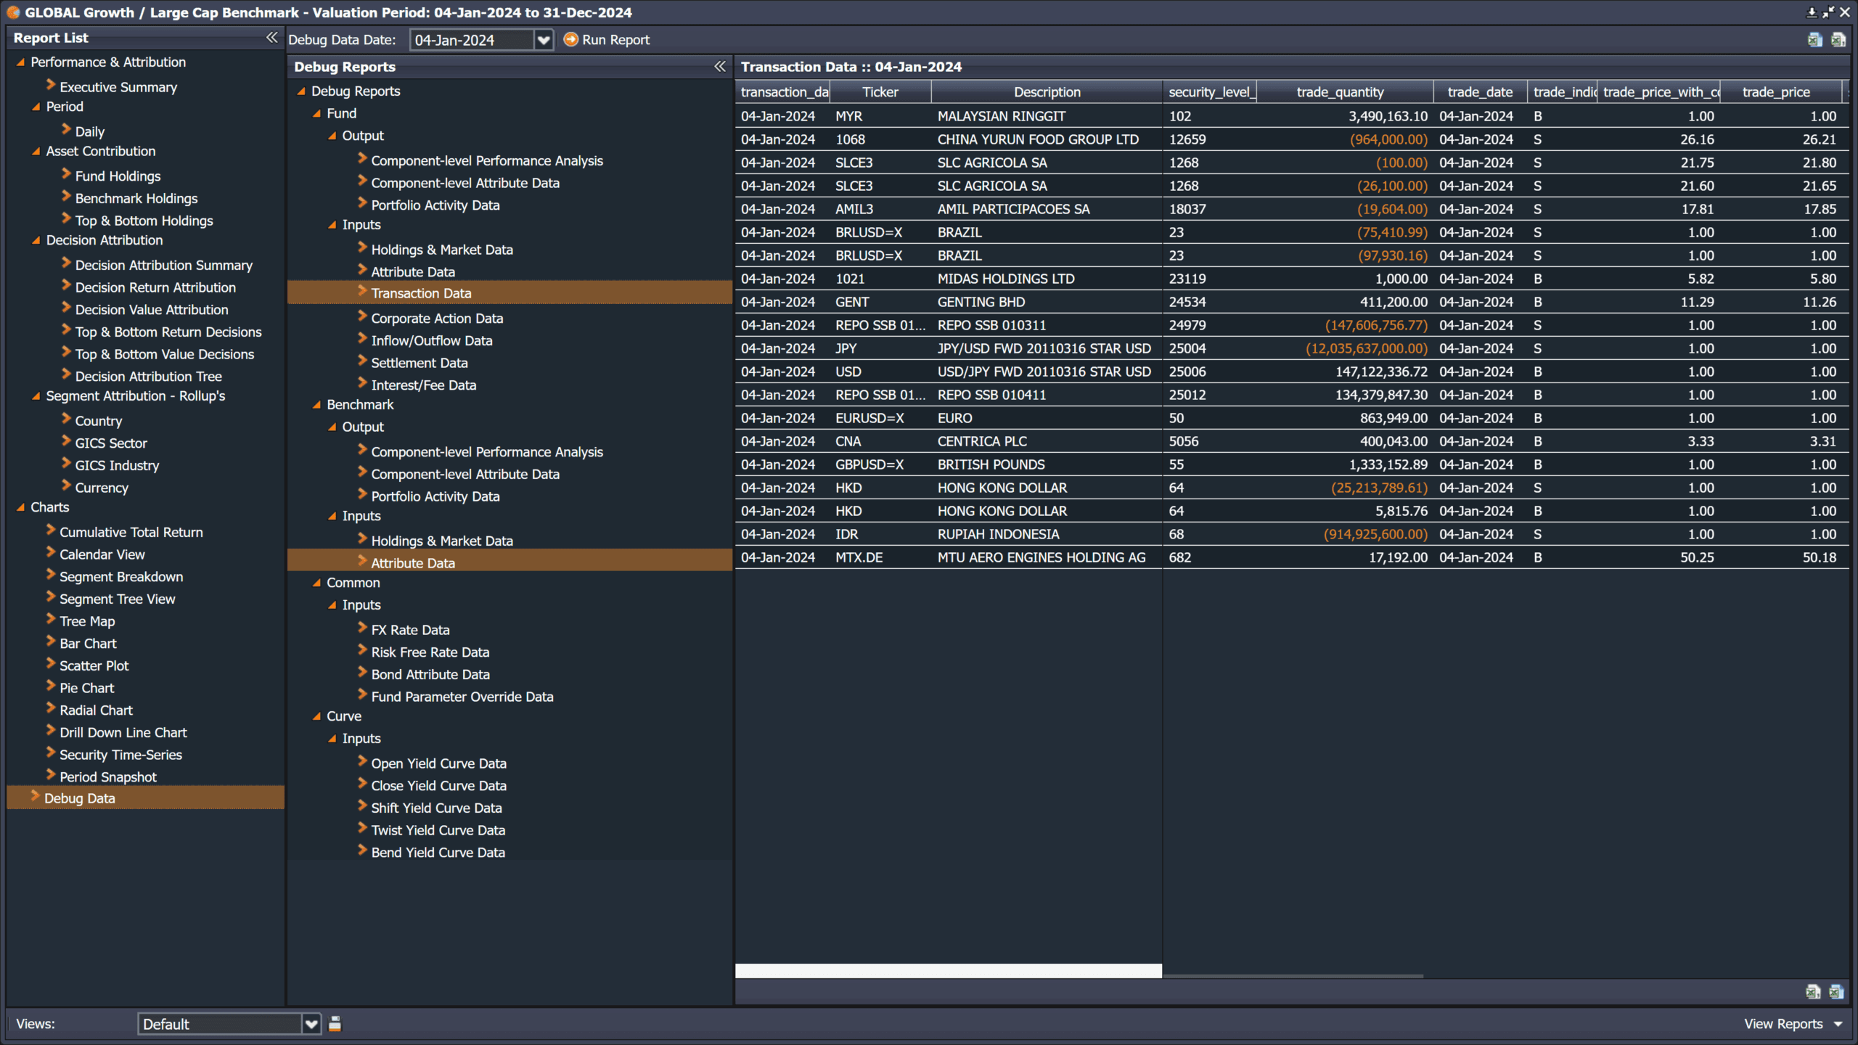Click the orange Run Report arrow icon
This screenshot has height=1045, width=1858.
pos(570,40)
